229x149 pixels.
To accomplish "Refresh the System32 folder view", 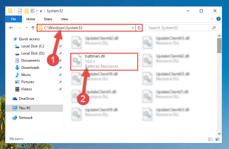I will [139, 28].
